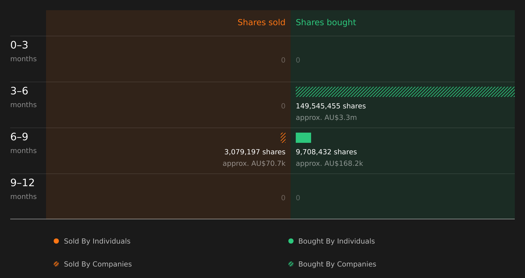Toggle the Bought By Companies legend label
525x278 pixels.
tap(337, 264)
